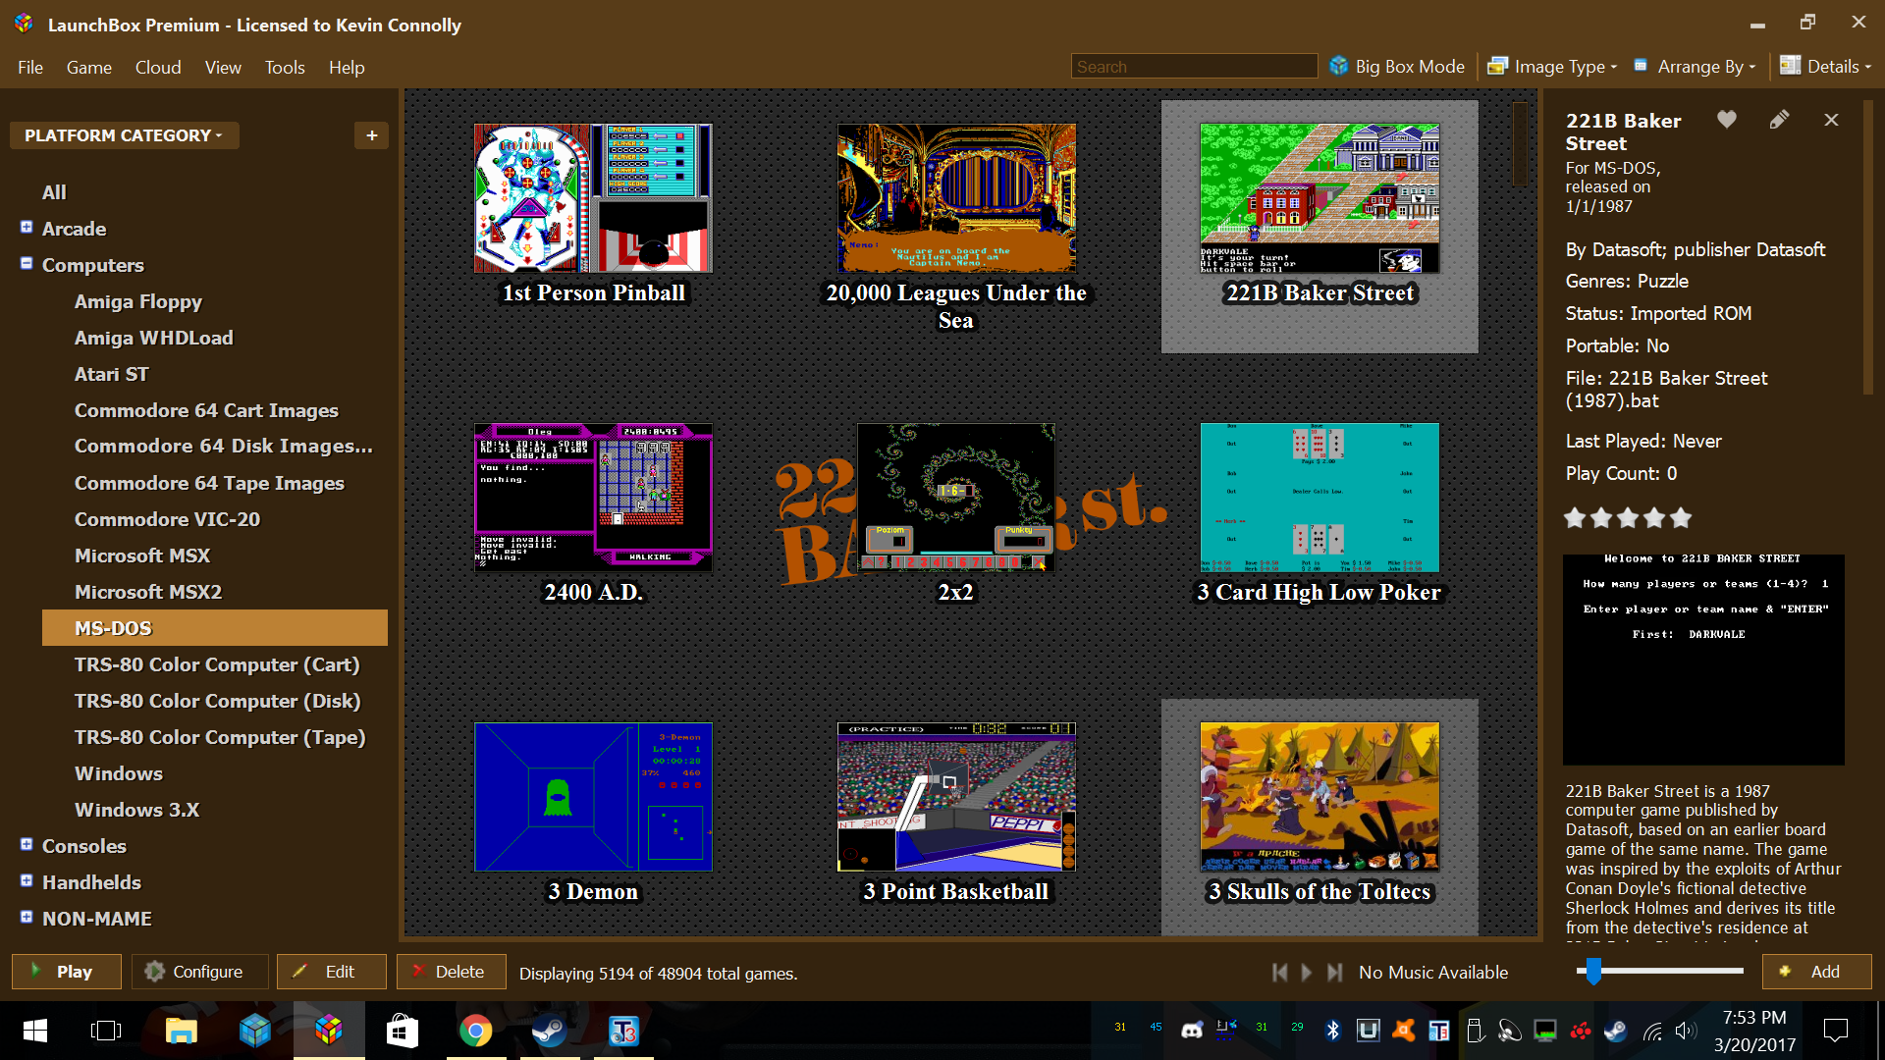Click the games grid vertical scrollbar
This screenshot has width=1885, height=1060.
1520,144
